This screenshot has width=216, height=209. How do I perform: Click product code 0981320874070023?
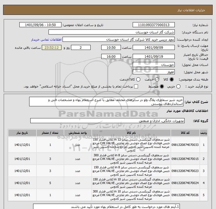(x=185, y=171)
